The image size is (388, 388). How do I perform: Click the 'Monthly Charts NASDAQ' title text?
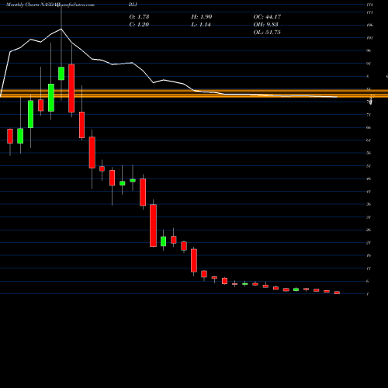click(32, 5)
